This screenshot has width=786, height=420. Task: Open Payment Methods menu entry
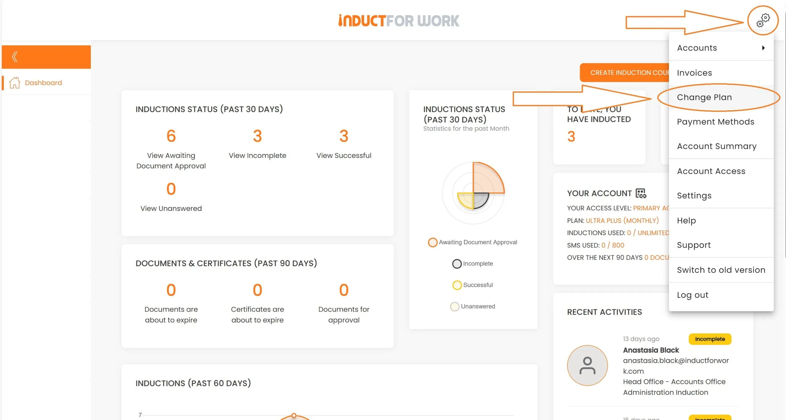(x=715, y=122)
